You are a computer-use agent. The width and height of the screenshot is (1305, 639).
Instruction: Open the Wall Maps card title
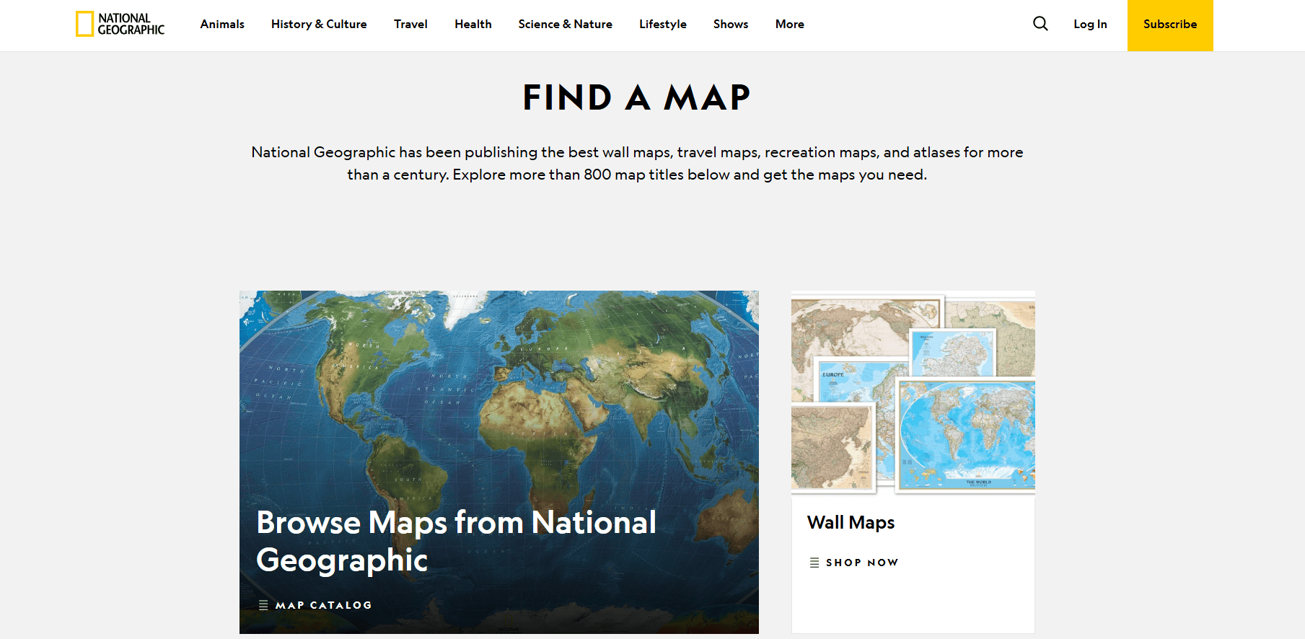(851, 522)
